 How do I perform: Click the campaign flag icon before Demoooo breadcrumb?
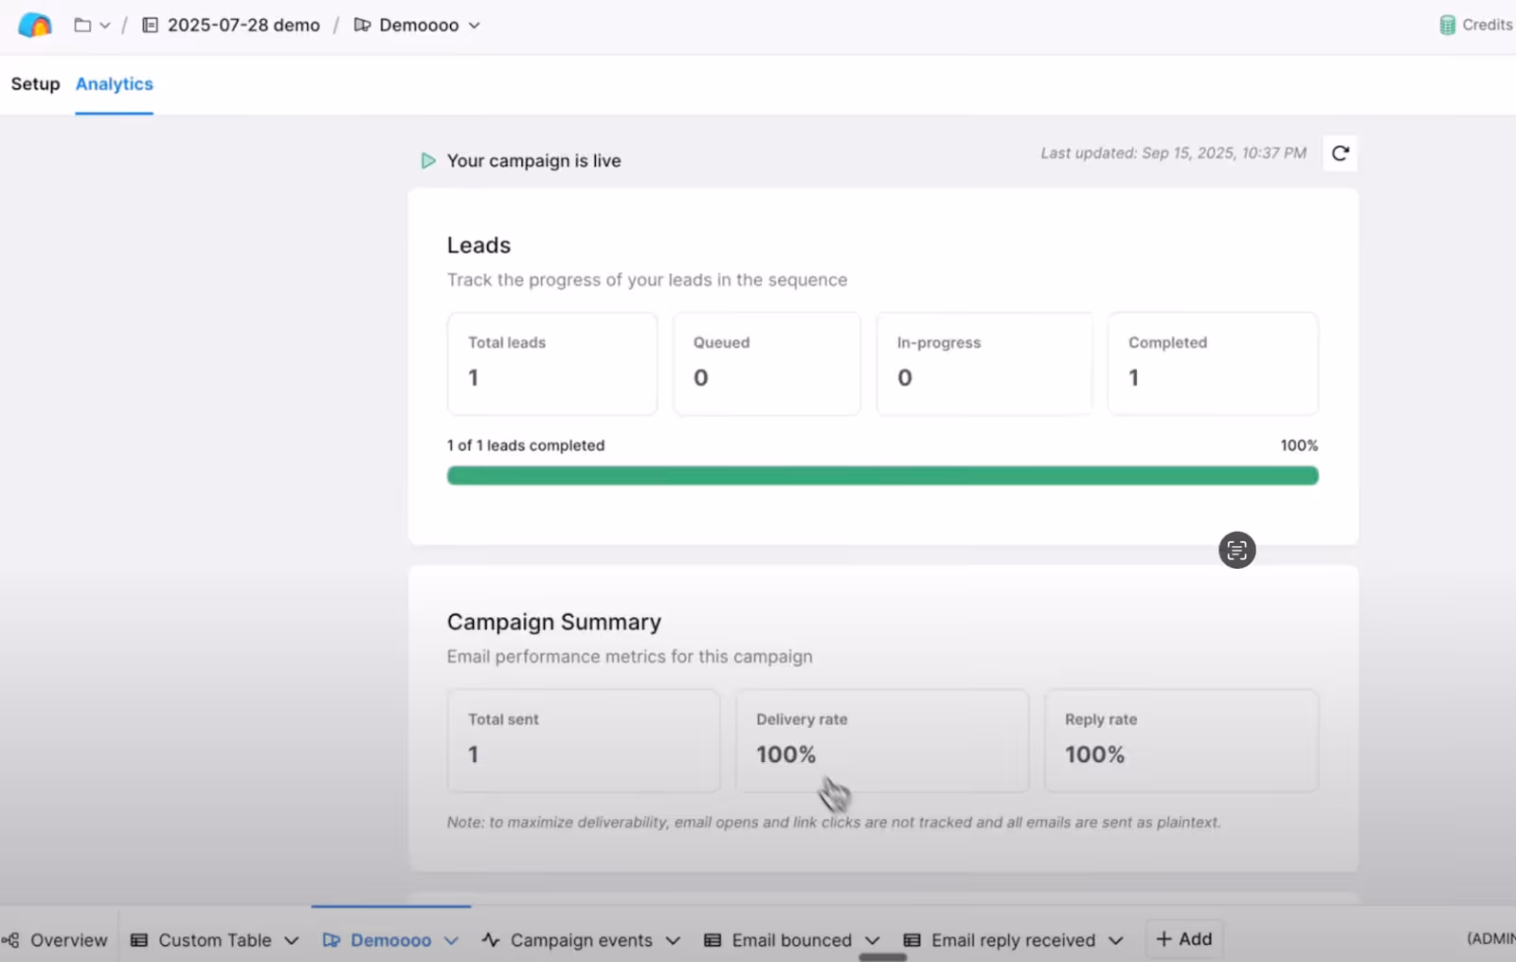tap(362, 25)
